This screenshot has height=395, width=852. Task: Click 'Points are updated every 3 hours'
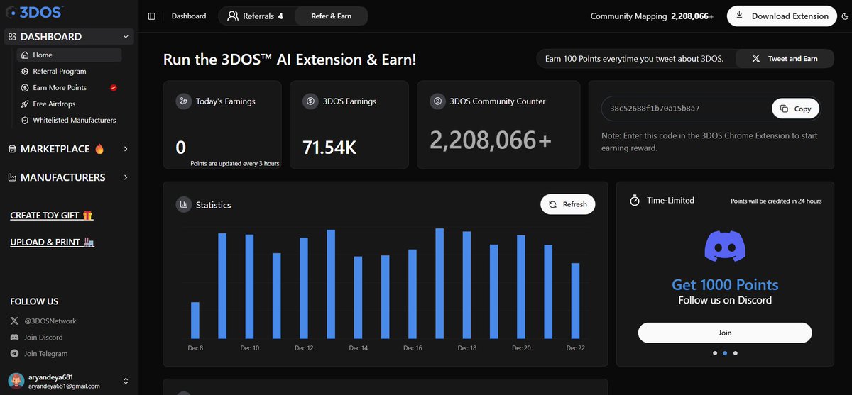[235, 163]
